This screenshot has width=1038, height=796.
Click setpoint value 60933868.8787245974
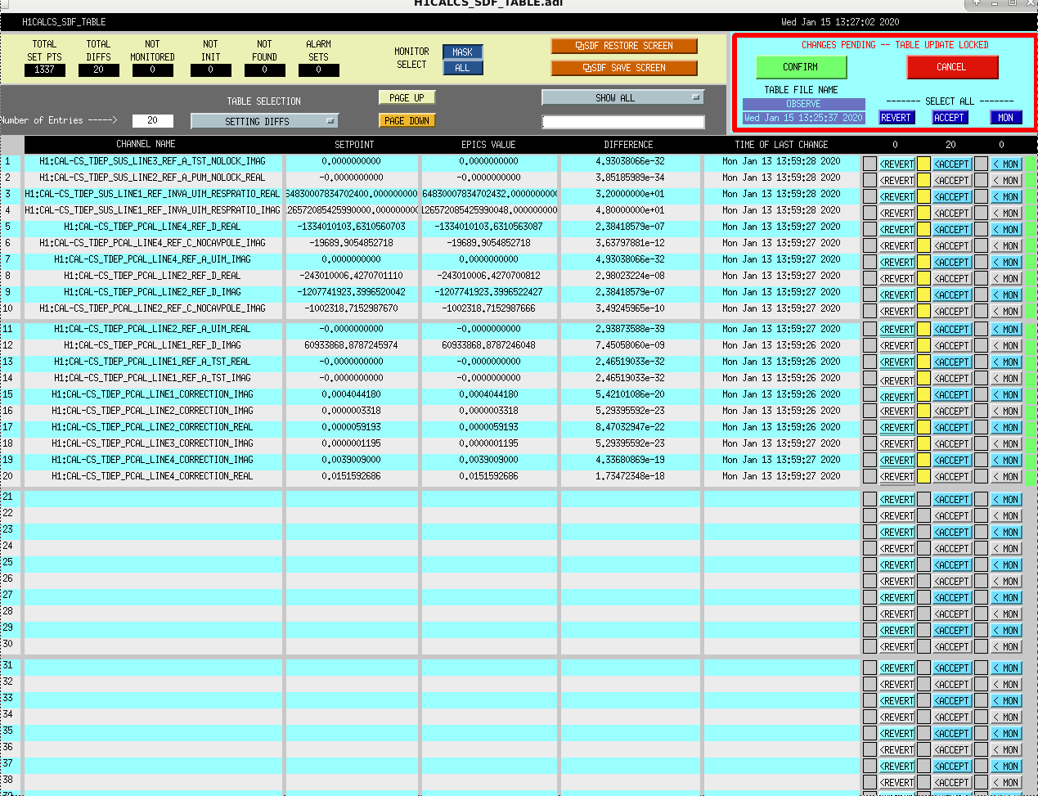point(351,345)
